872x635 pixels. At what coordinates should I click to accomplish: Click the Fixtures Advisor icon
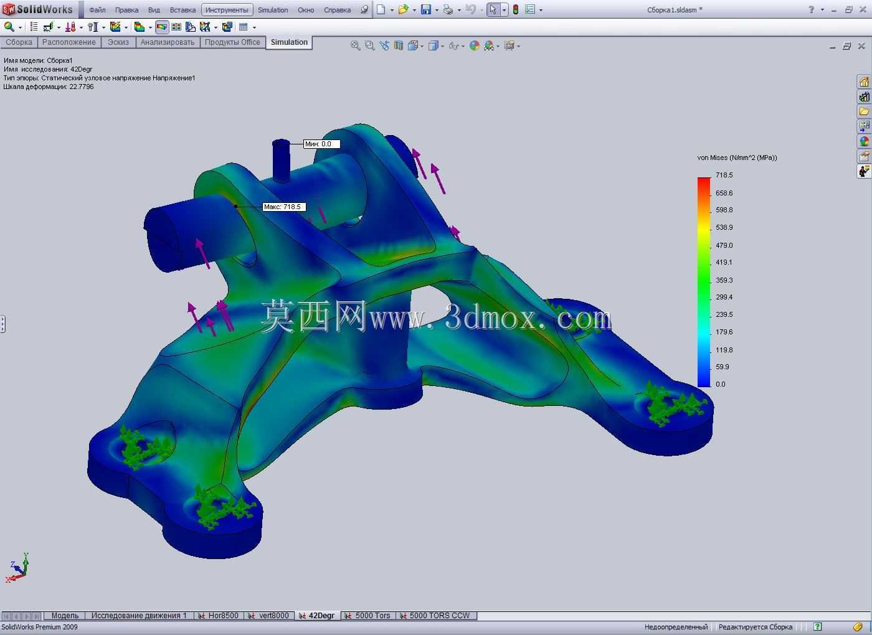point(48,27)
